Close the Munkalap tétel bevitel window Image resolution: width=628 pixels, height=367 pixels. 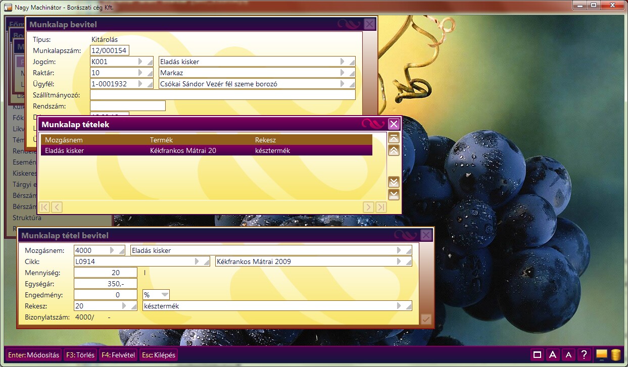[x=426, y=235]
